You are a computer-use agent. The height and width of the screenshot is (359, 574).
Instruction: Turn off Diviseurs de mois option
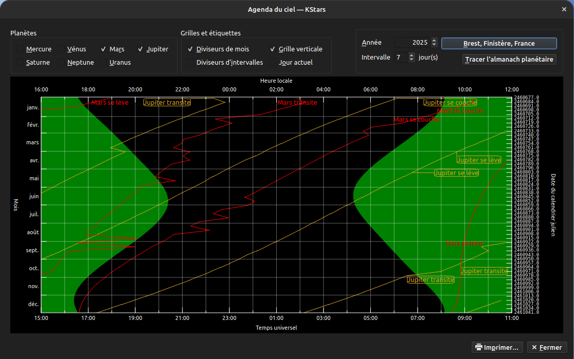[x=191, y=49]
